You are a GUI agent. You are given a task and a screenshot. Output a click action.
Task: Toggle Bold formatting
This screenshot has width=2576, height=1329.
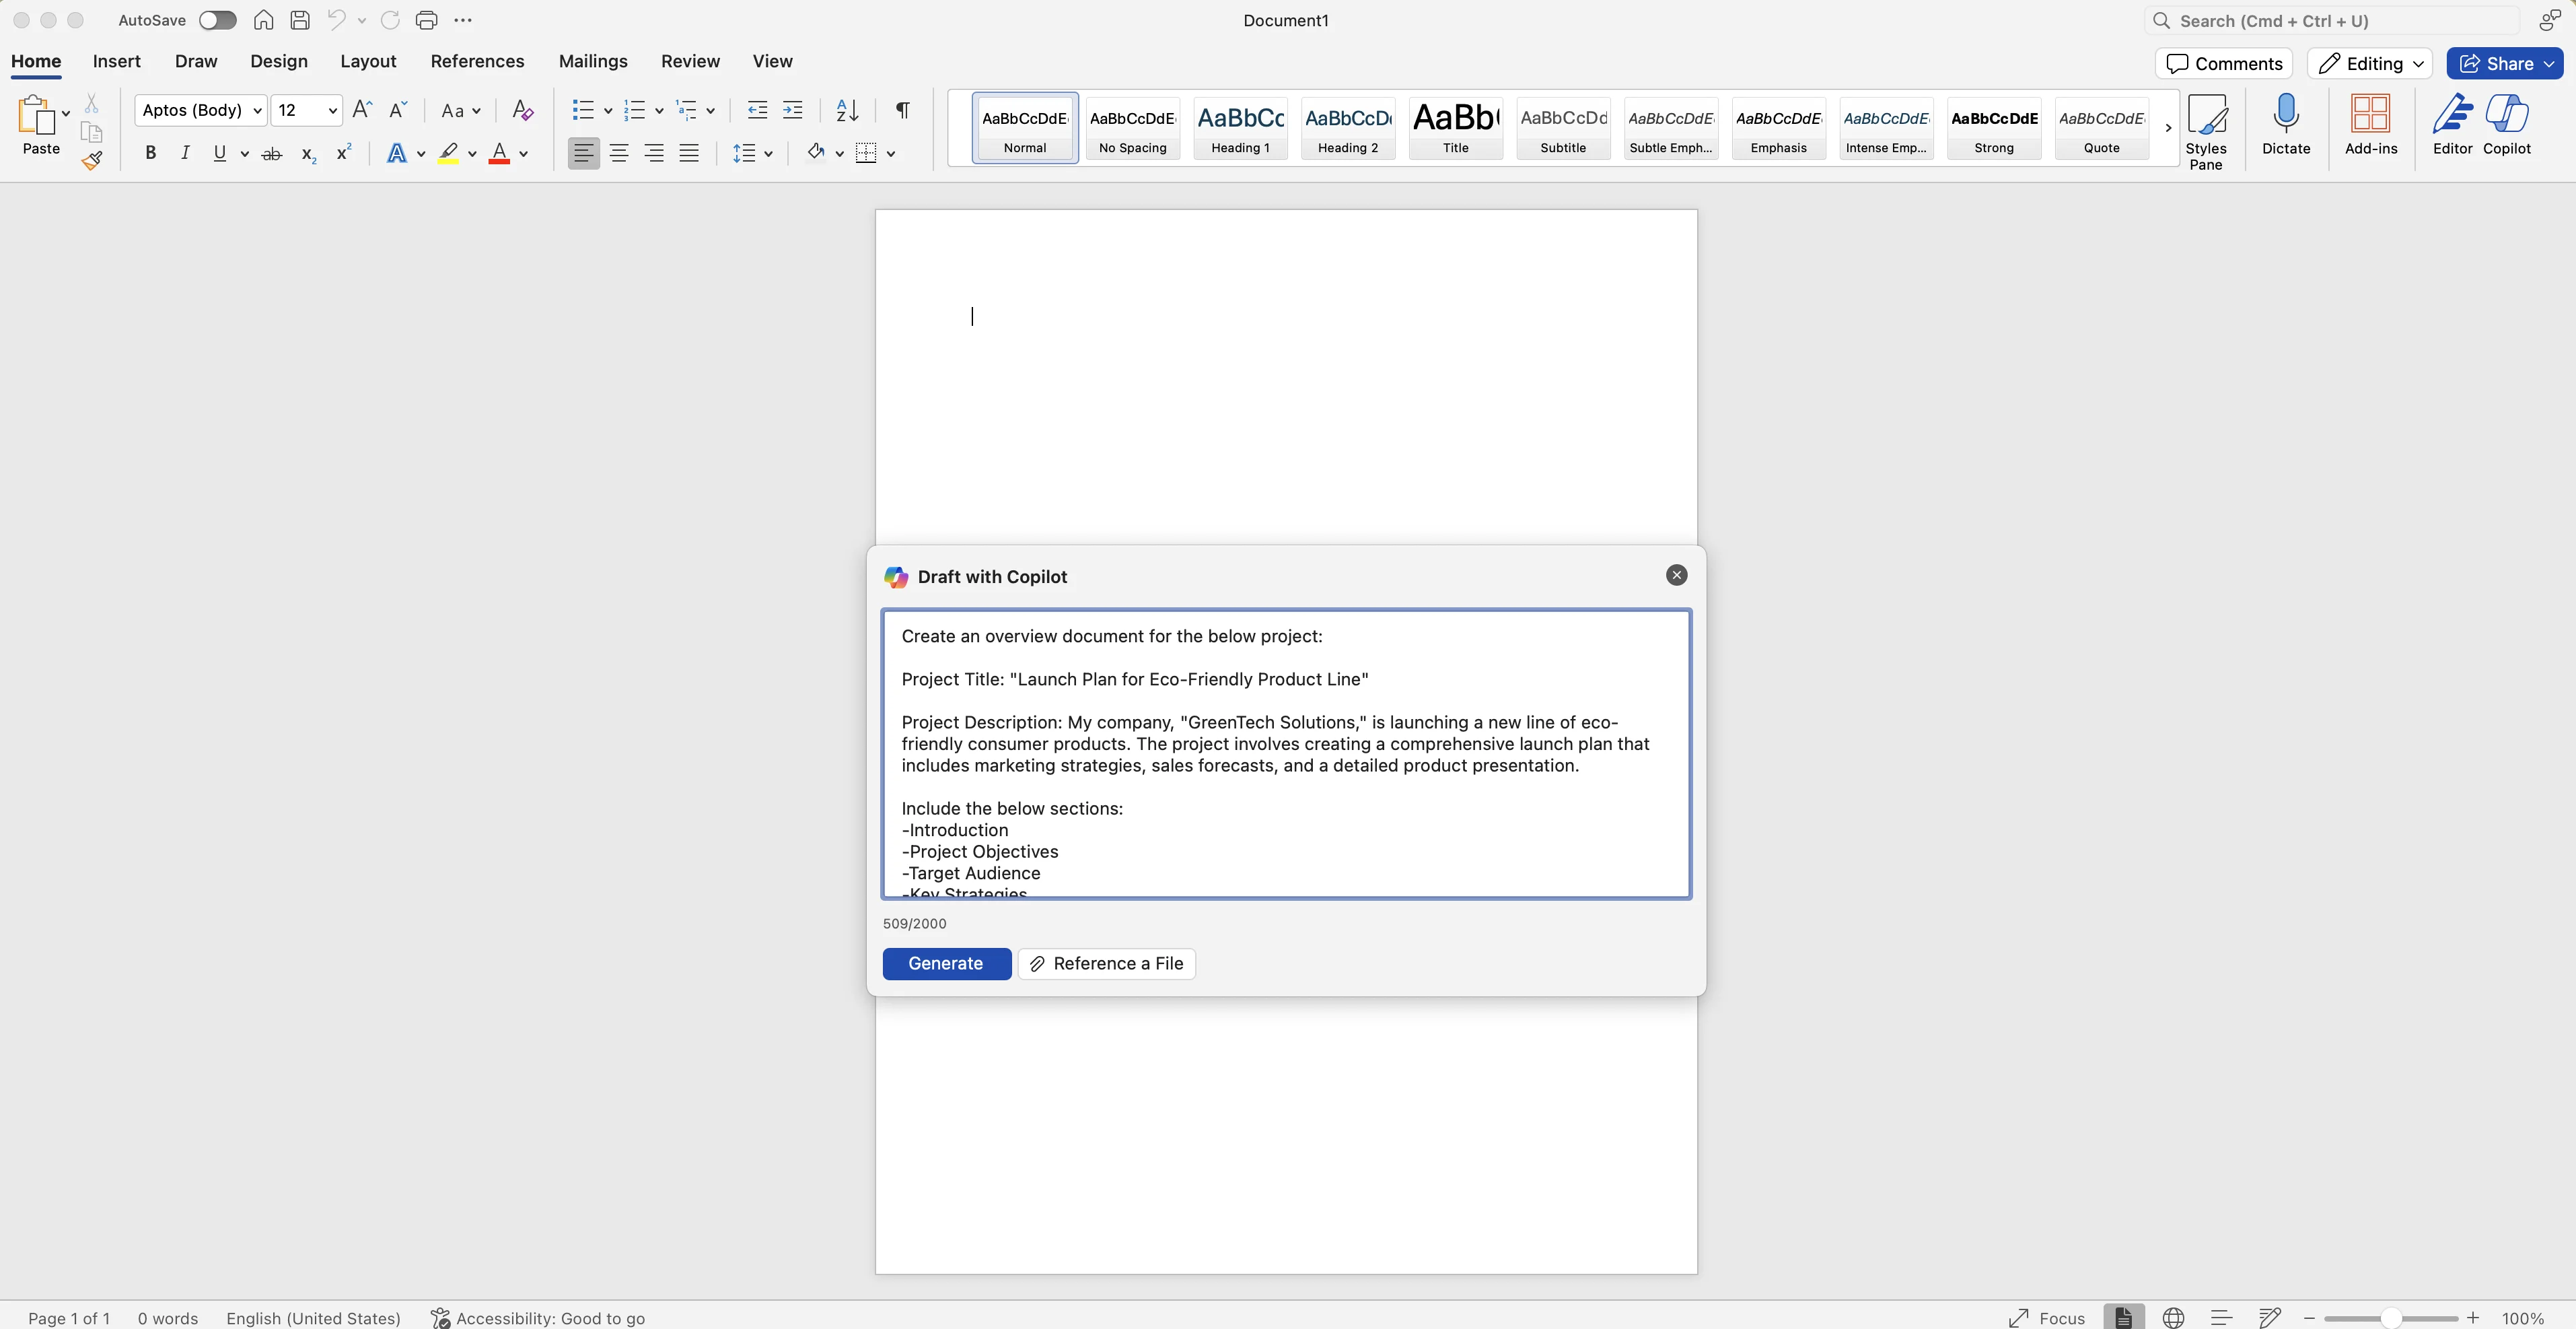[x=150, y=153]
